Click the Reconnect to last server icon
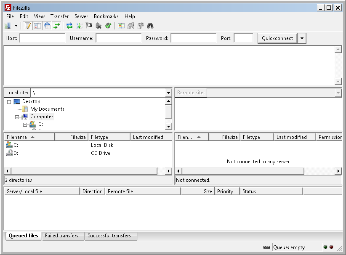The image size is (346, 255). tap(108, 26)
